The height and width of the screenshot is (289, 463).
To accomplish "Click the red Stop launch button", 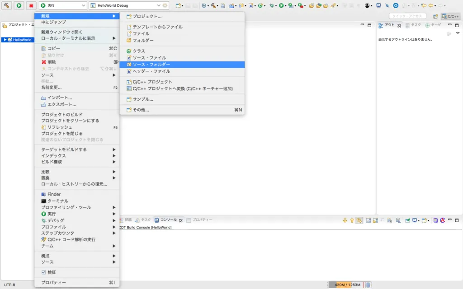I will point(31,5).
